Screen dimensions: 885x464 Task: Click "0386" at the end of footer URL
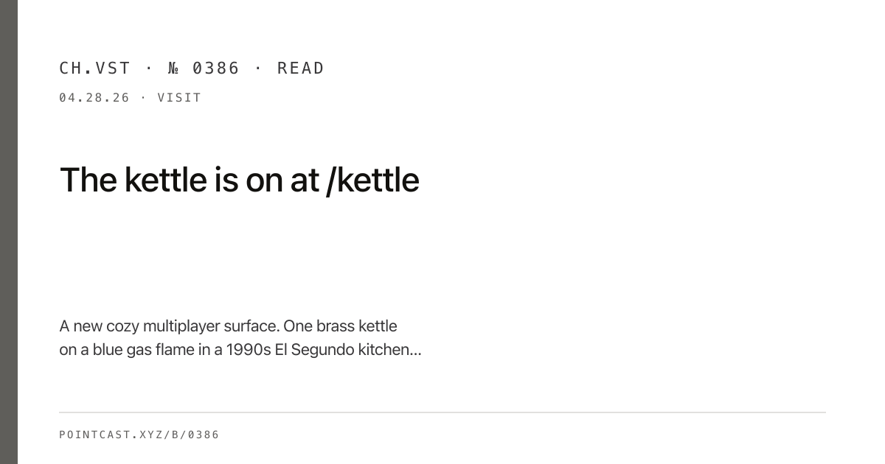coord(204,435)
